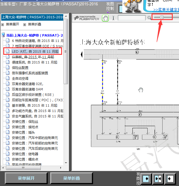This screenshot has width=179, height=186.
Task: Click page icon beside 安装位置:接地点
Action: [8, 127]
